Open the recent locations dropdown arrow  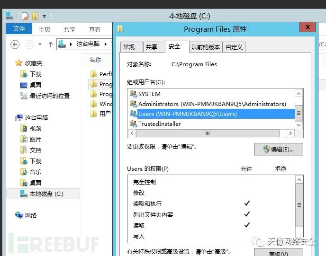(x=40, y=44)
